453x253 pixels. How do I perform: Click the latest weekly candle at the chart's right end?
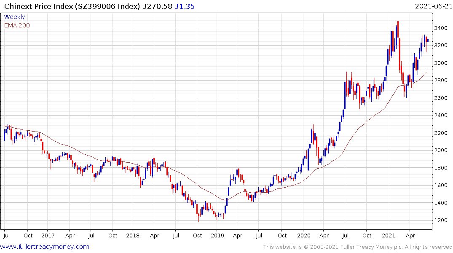click(428, 40)
